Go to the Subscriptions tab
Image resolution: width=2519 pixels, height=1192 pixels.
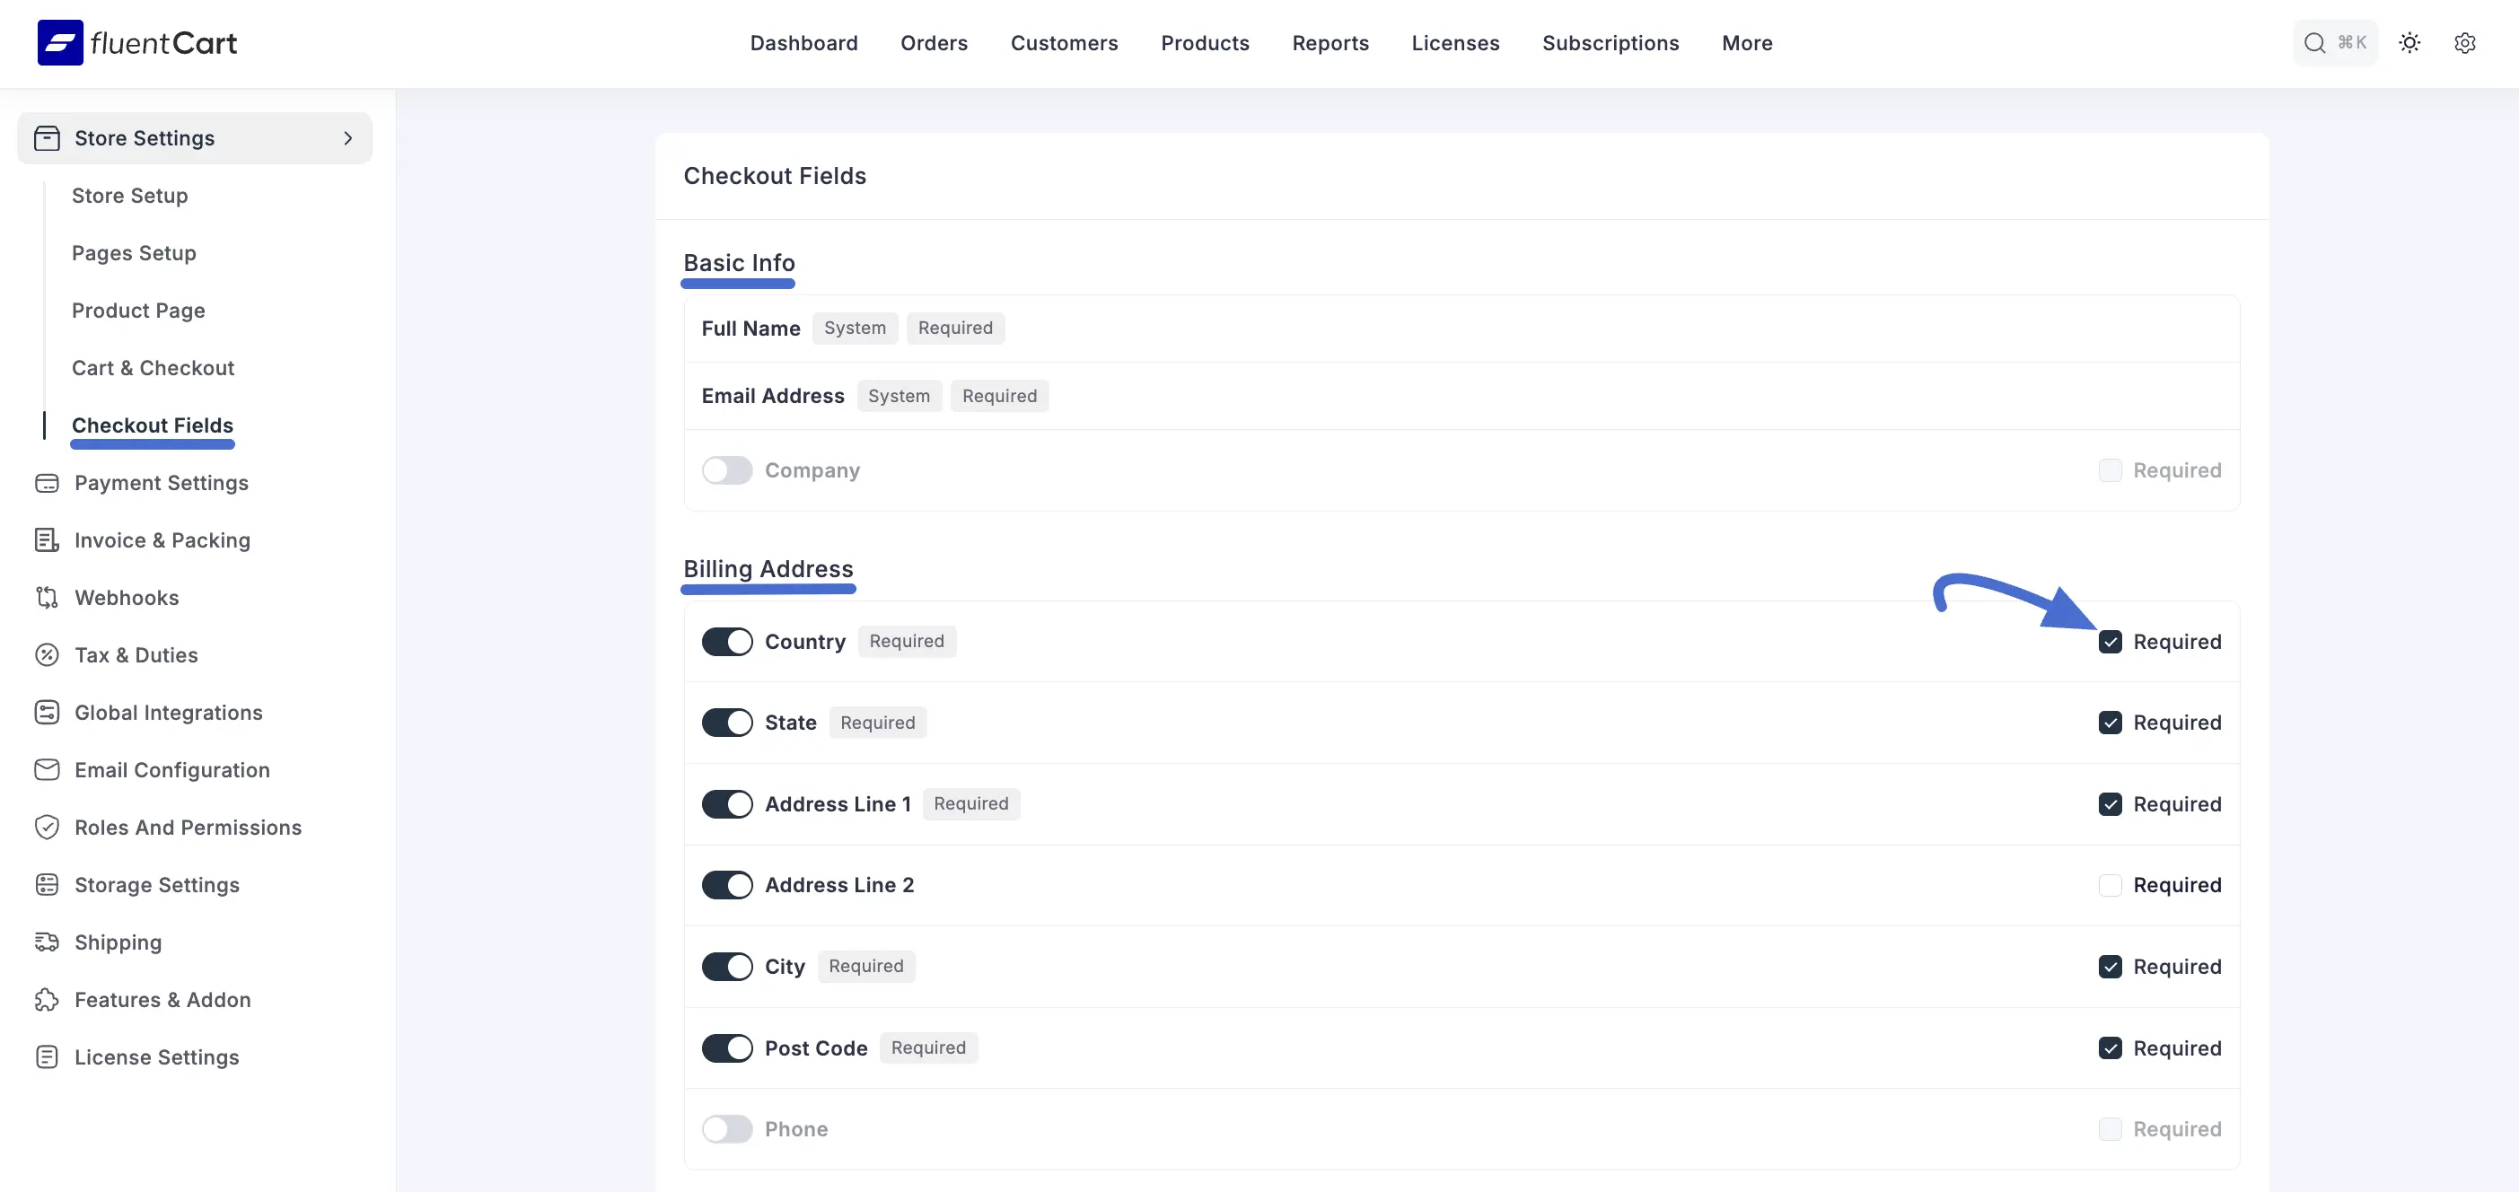click(1610, 43)
